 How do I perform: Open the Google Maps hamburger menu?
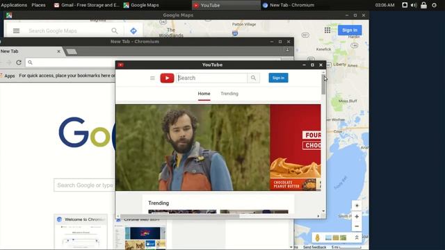16,31
